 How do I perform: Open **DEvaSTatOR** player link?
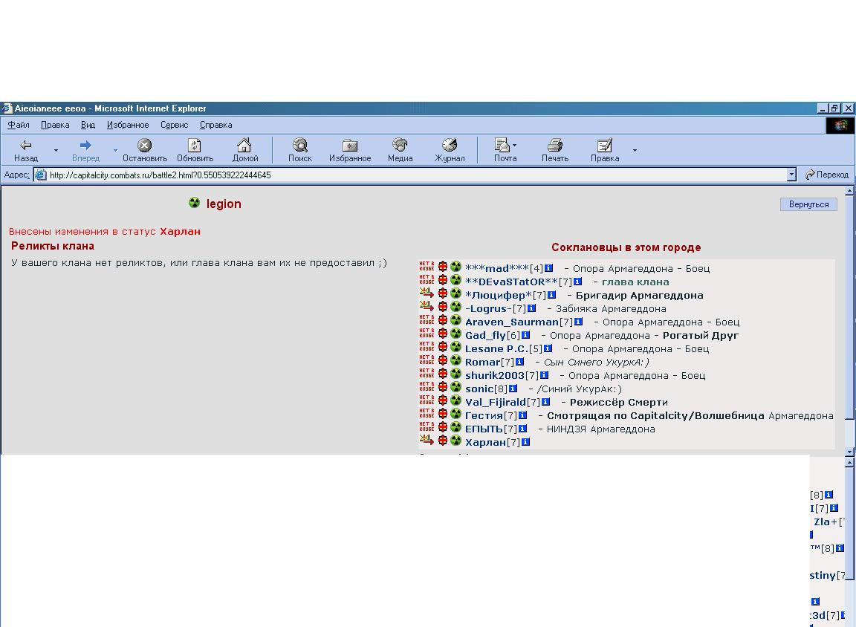coord(511,282)
